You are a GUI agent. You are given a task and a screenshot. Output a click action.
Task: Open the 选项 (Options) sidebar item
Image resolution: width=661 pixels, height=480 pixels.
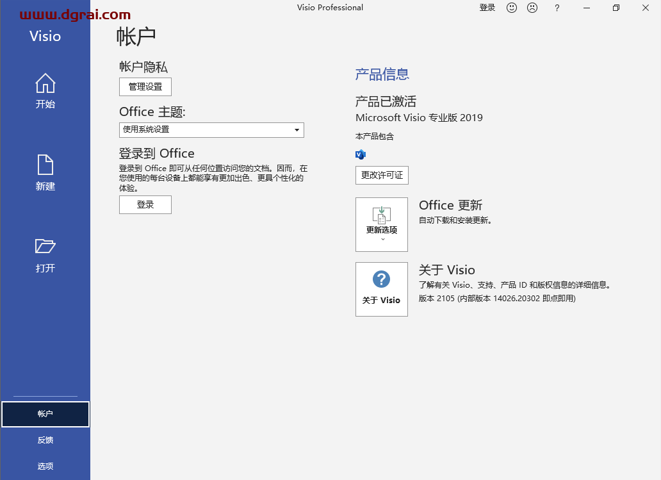[45, 466]
